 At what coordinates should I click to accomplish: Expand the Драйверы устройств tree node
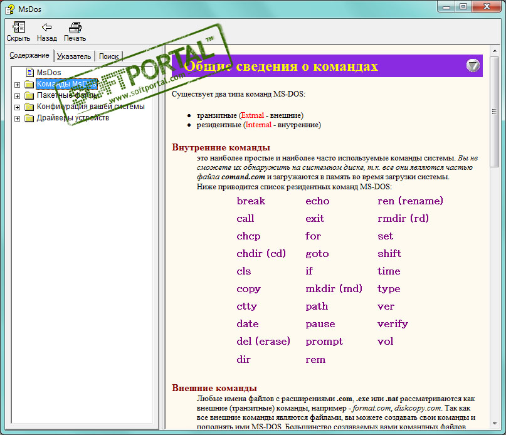click(17, 118)
